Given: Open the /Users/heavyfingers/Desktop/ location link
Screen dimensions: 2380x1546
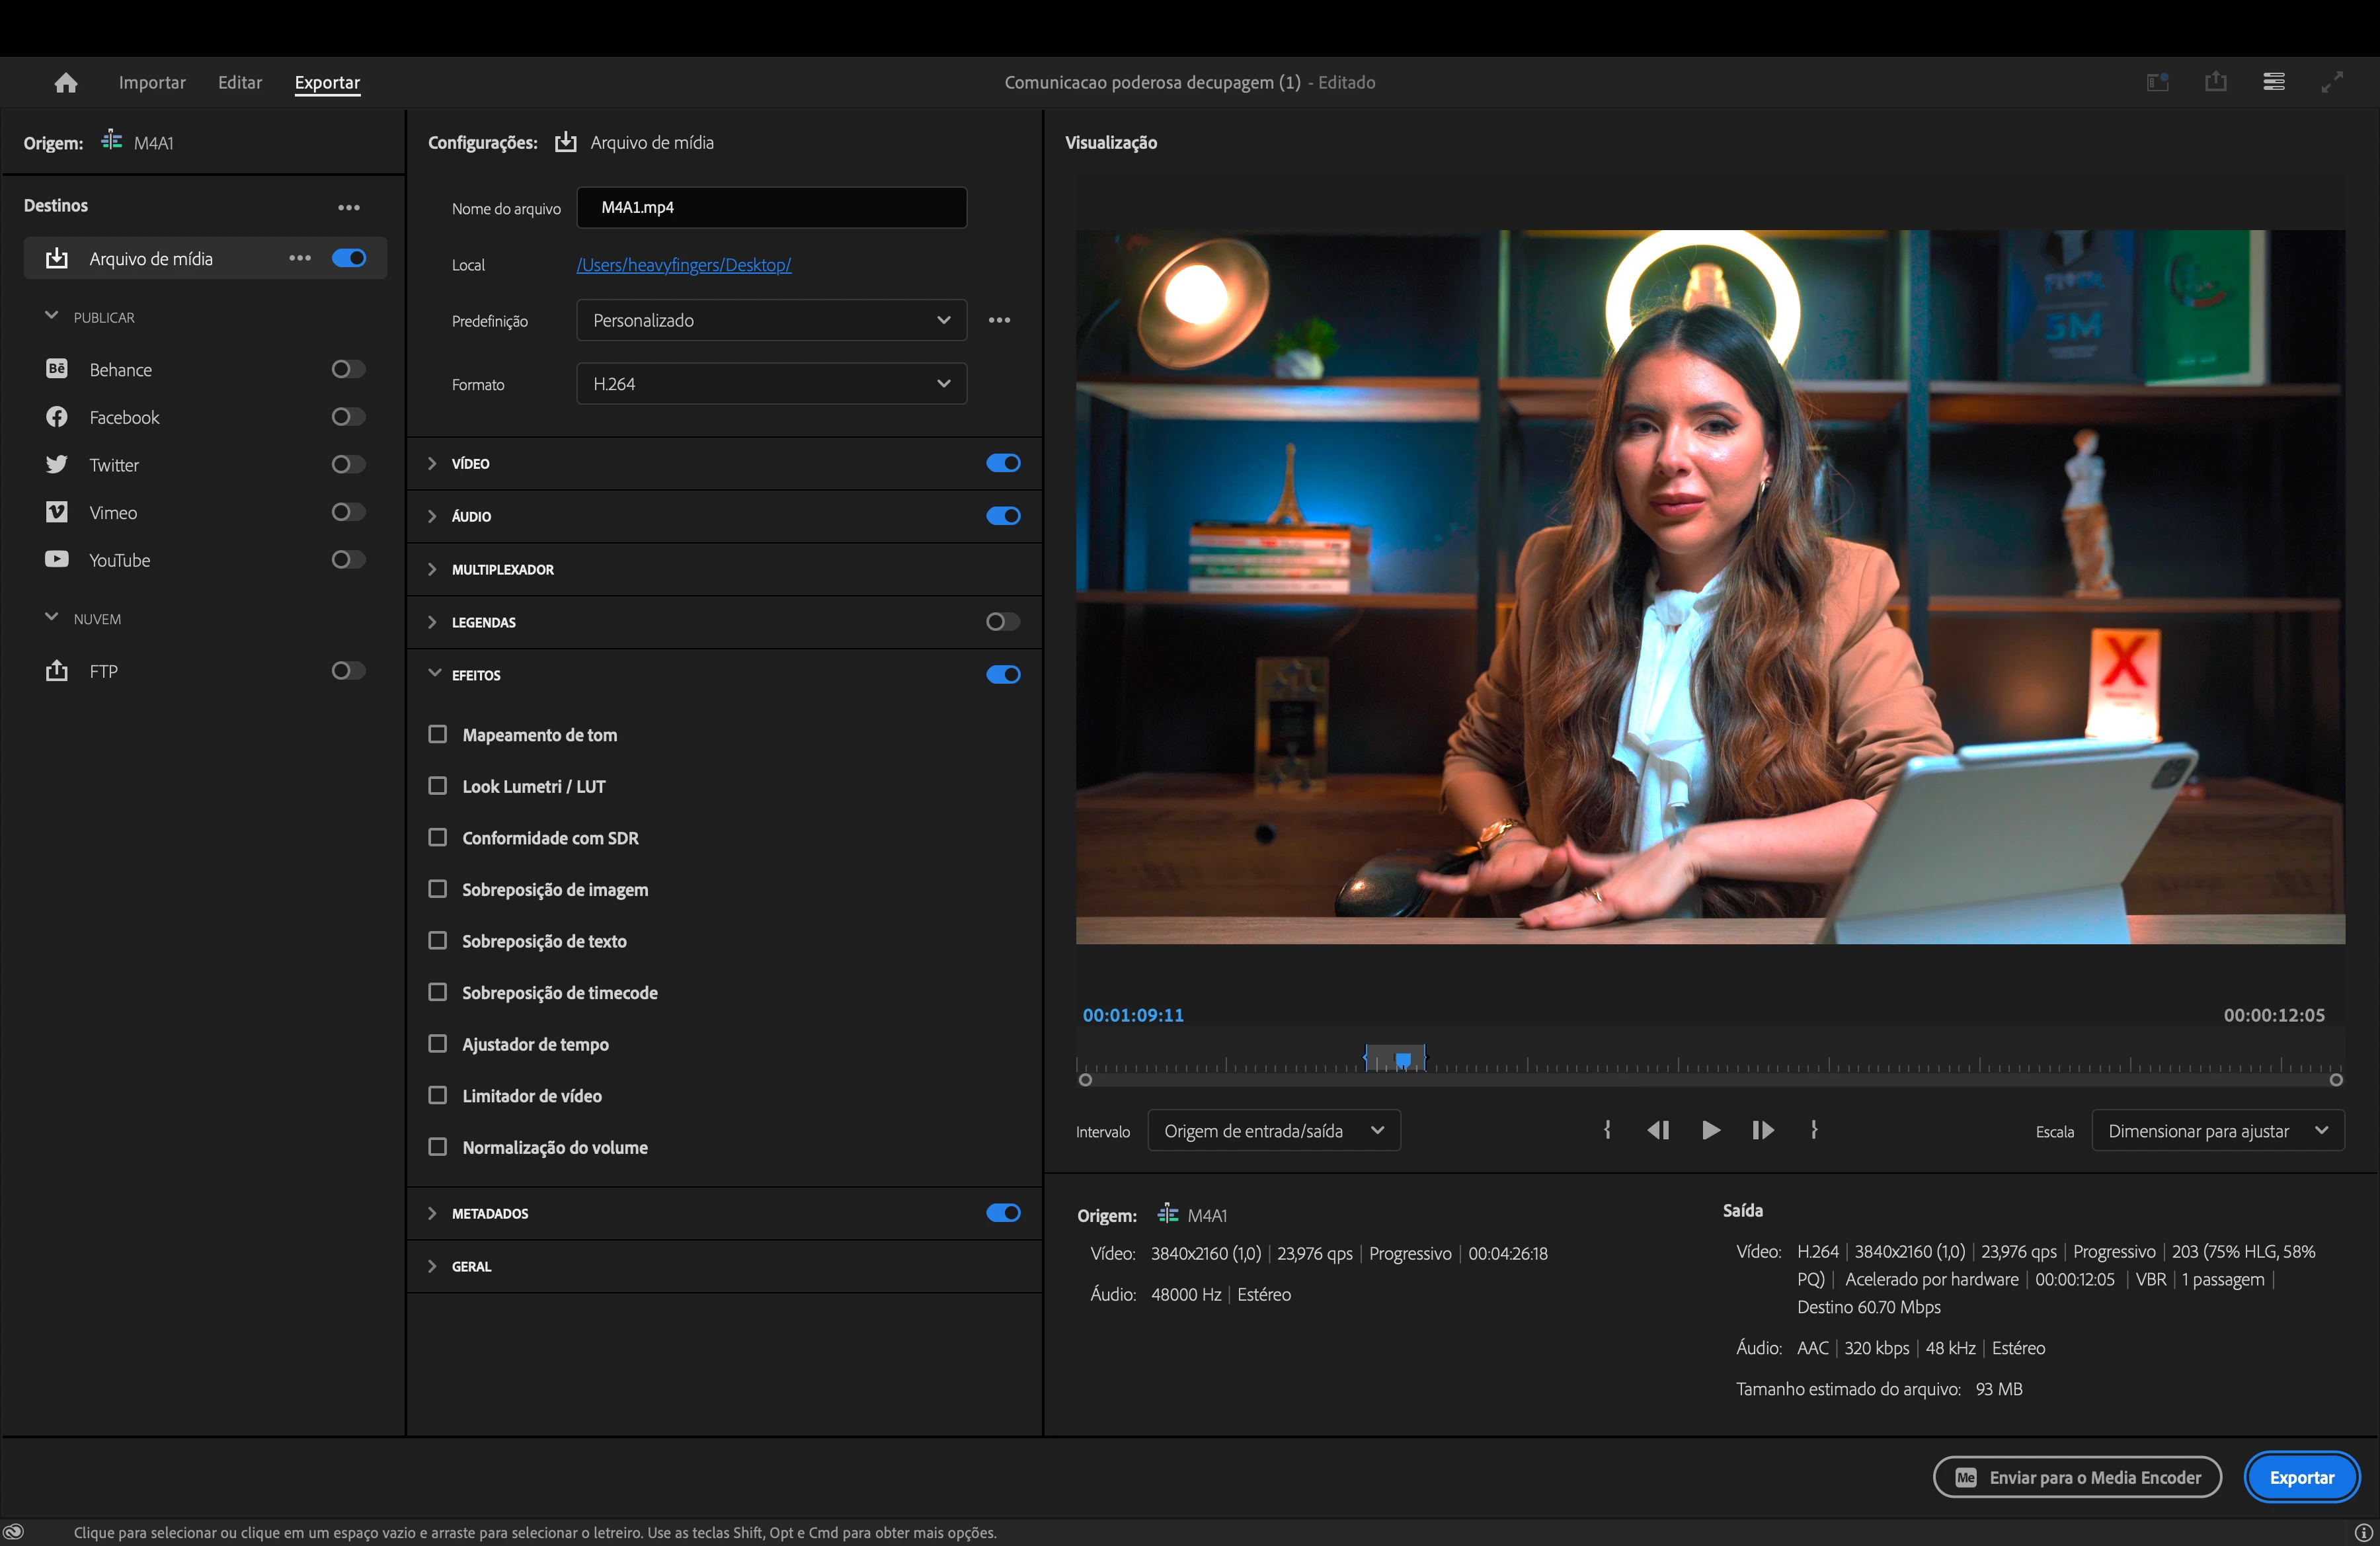Looking at the screenshot, I should click(683, 265).
